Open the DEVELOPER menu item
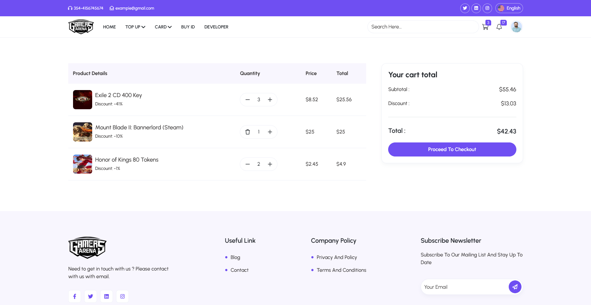The height and width of the screenshot is (305, 591). point(216,27)
